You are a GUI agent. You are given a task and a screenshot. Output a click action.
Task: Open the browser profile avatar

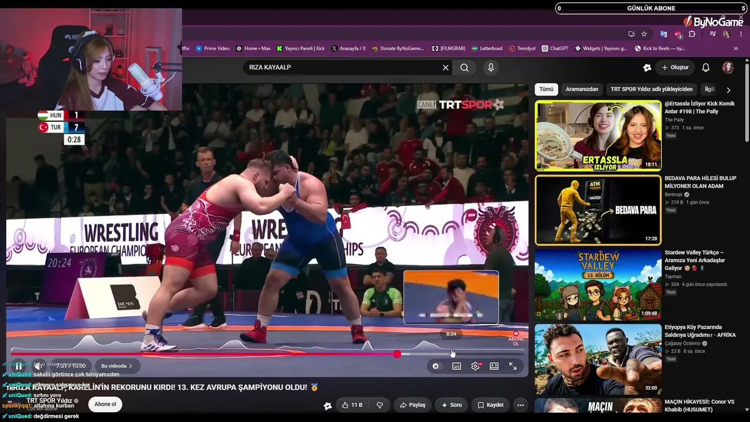tap(727, 34)
